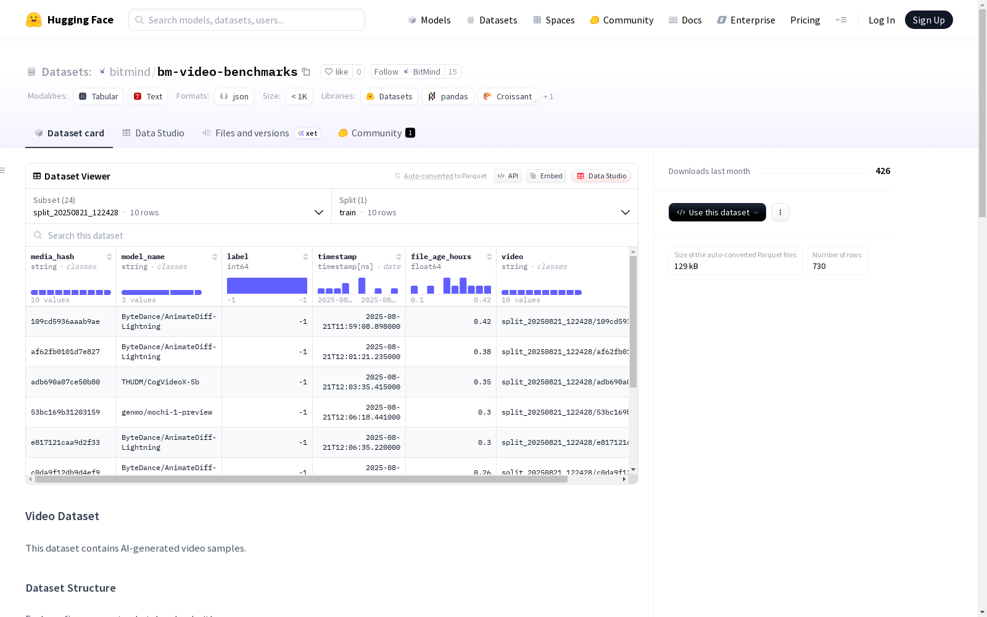
Task: Sort by file_age_hours column sort arrows
Action: coord(489,257)
